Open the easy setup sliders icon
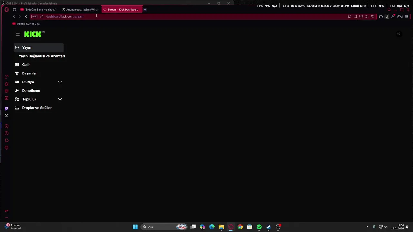 pyautogui.click(x=407, y=16)
